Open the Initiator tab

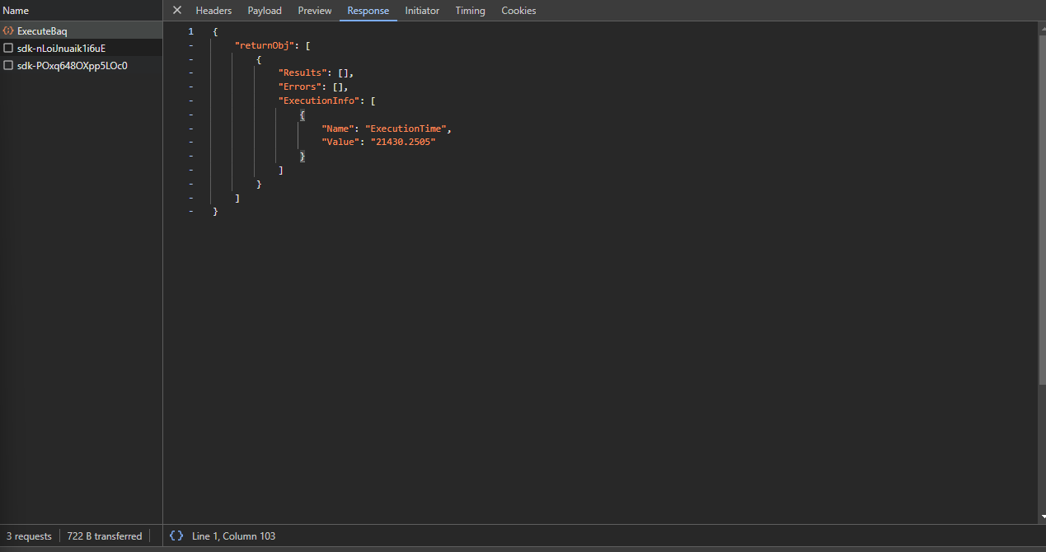422,11
